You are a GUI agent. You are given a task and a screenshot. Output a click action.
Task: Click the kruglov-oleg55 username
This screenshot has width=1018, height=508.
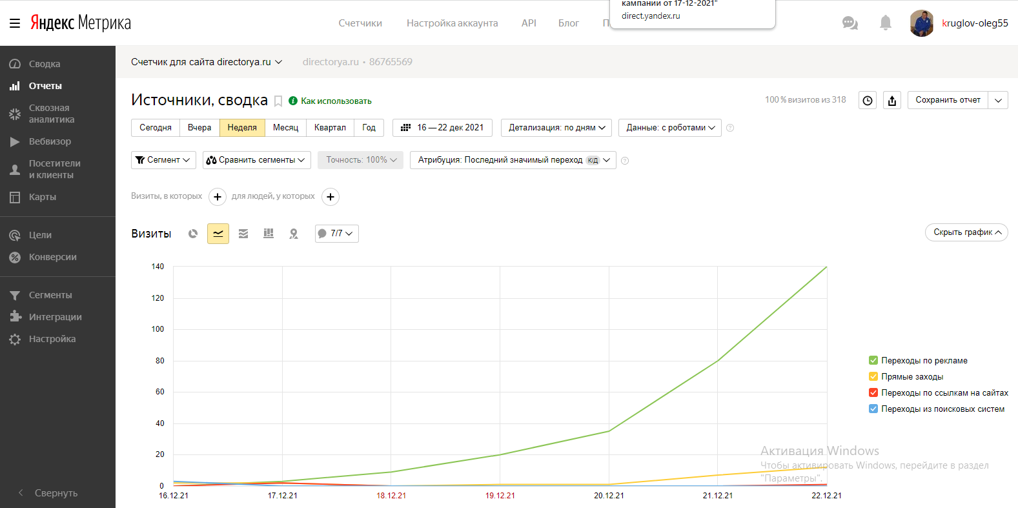975,23
